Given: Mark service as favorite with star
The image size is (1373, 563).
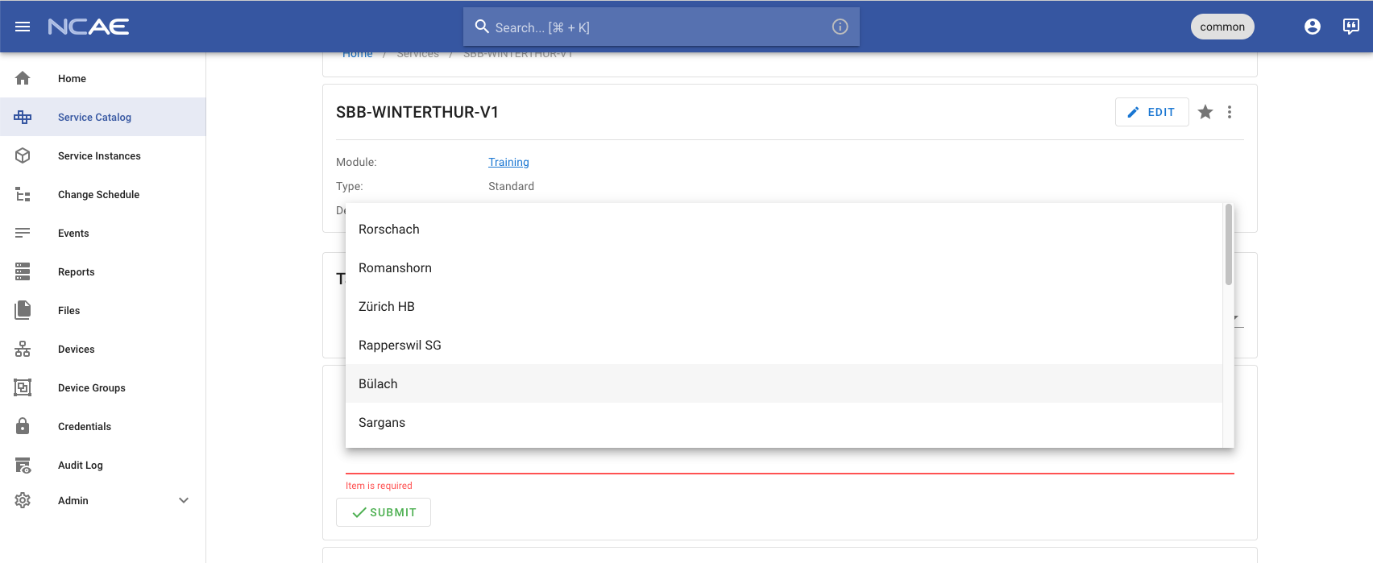Looking at the screenshot, I should click(1205, 112).
